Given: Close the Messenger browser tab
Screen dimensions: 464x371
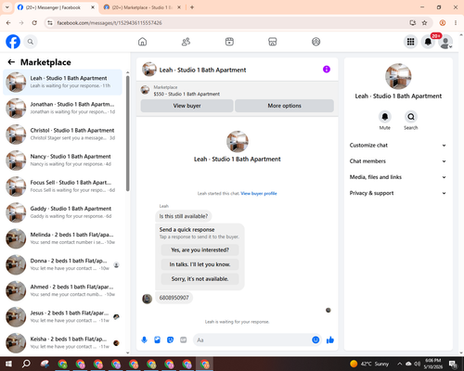Looking at the screenshot, I should coord(93,7).
